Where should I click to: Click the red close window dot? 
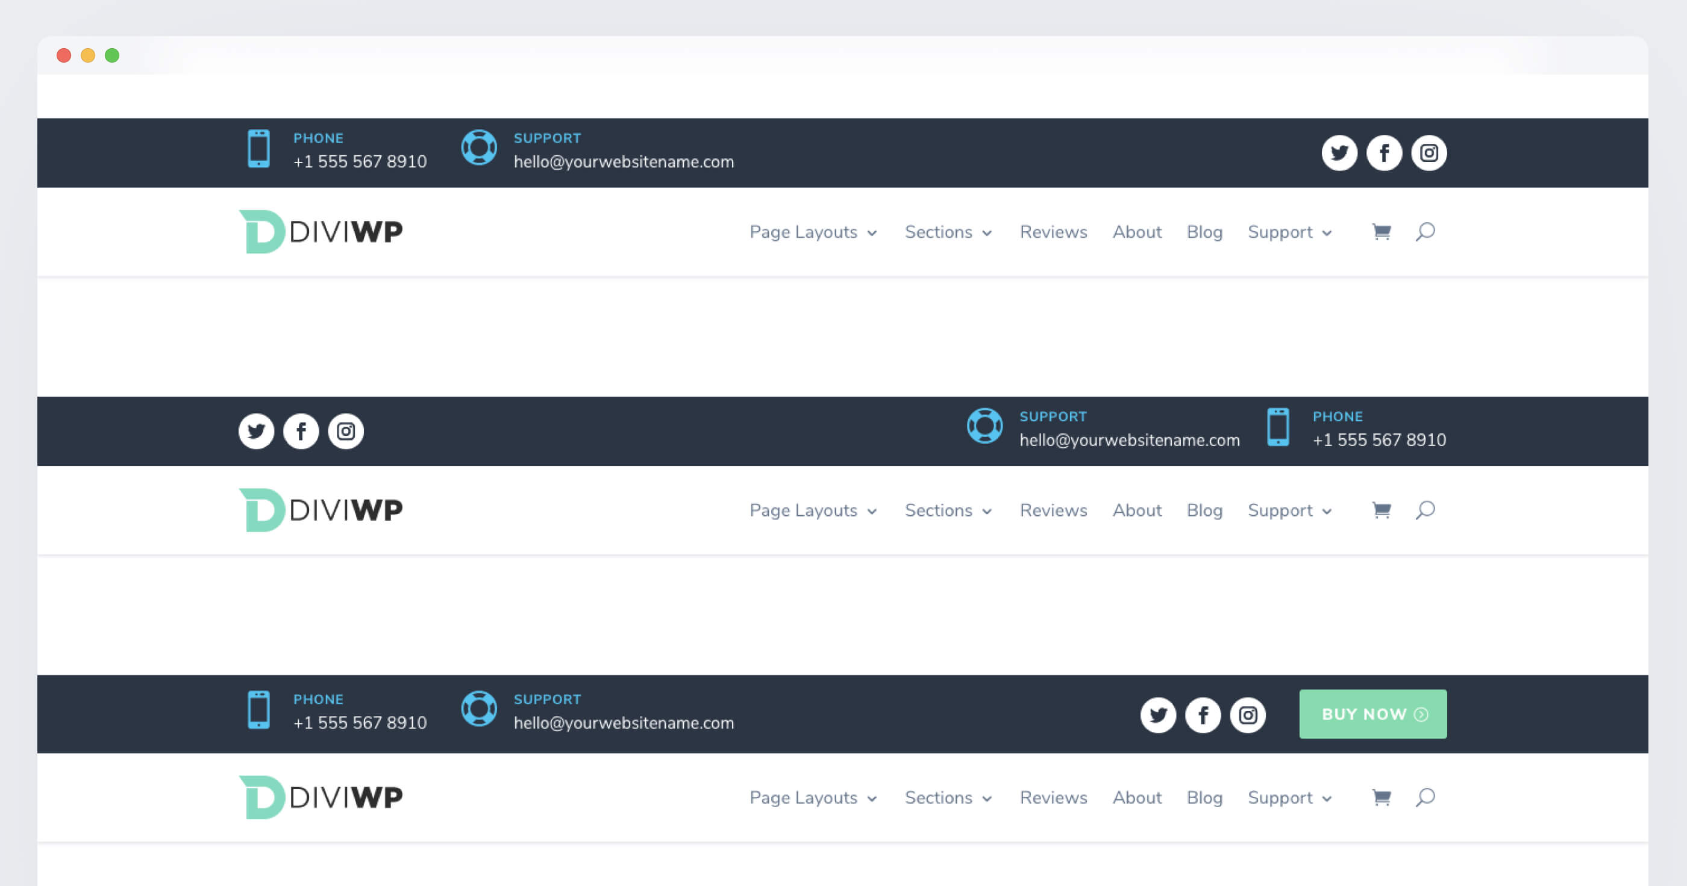click(63, 55)
